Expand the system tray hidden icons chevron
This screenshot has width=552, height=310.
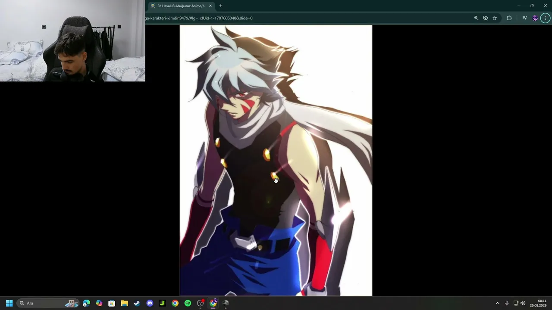[x=497, y=303]
